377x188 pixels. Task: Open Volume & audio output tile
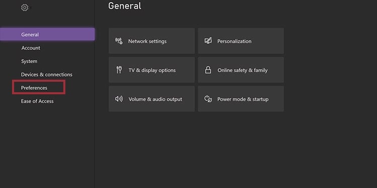point(152,99)
